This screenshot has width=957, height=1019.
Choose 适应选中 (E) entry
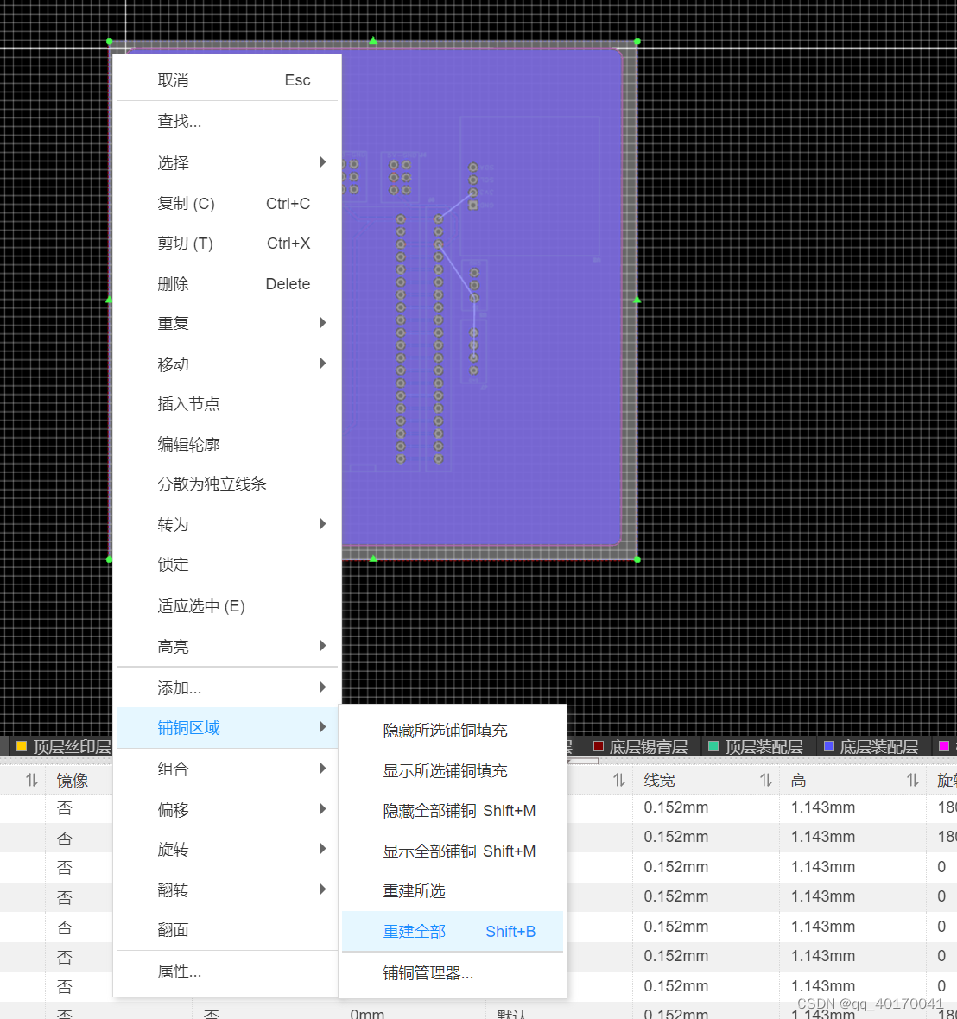pos(227,606)
